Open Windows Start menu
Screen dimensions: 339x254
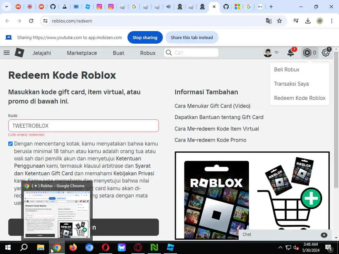click(8, 247)
